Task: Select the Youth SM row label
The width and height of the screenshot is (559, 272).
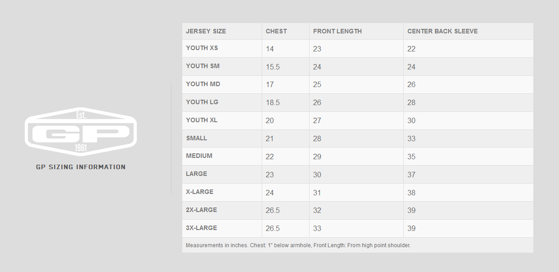Action: tap(203, 66)
